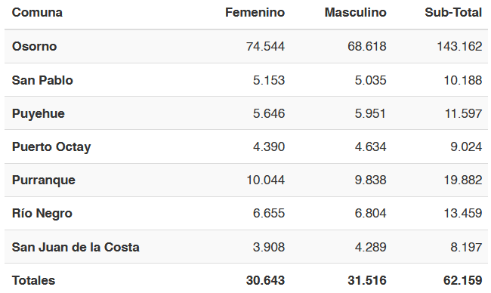Image resolution: width=491 pixels, height=293 pixels.
Task: Click Purranque's Masculino value 9.838
Action: [x=370, y=180]
